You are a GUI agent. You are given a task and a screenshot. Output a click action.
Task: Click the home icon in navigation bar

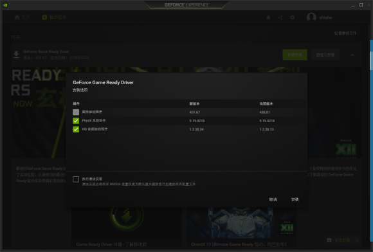[17, 17]
